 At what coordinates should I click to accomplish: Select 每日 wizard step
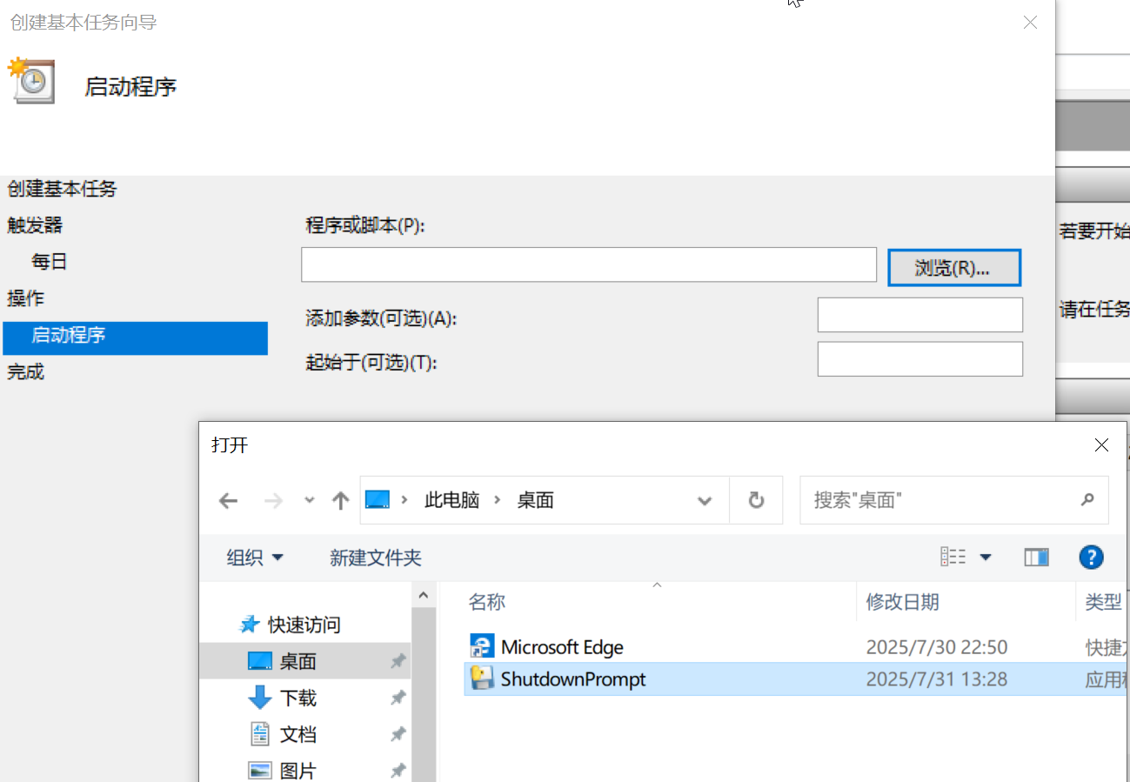(50, 262)
